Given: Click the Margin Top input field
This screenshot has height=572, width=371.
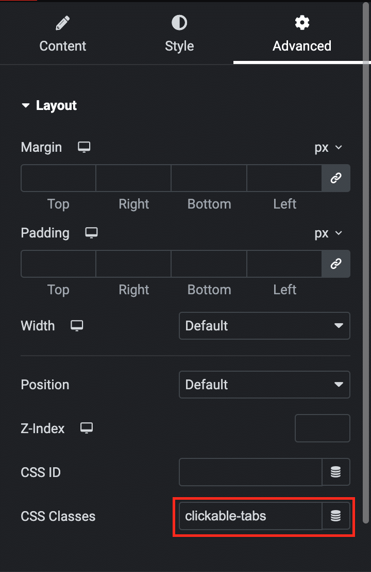Looking at the screenshot, I should click(58, 178).
